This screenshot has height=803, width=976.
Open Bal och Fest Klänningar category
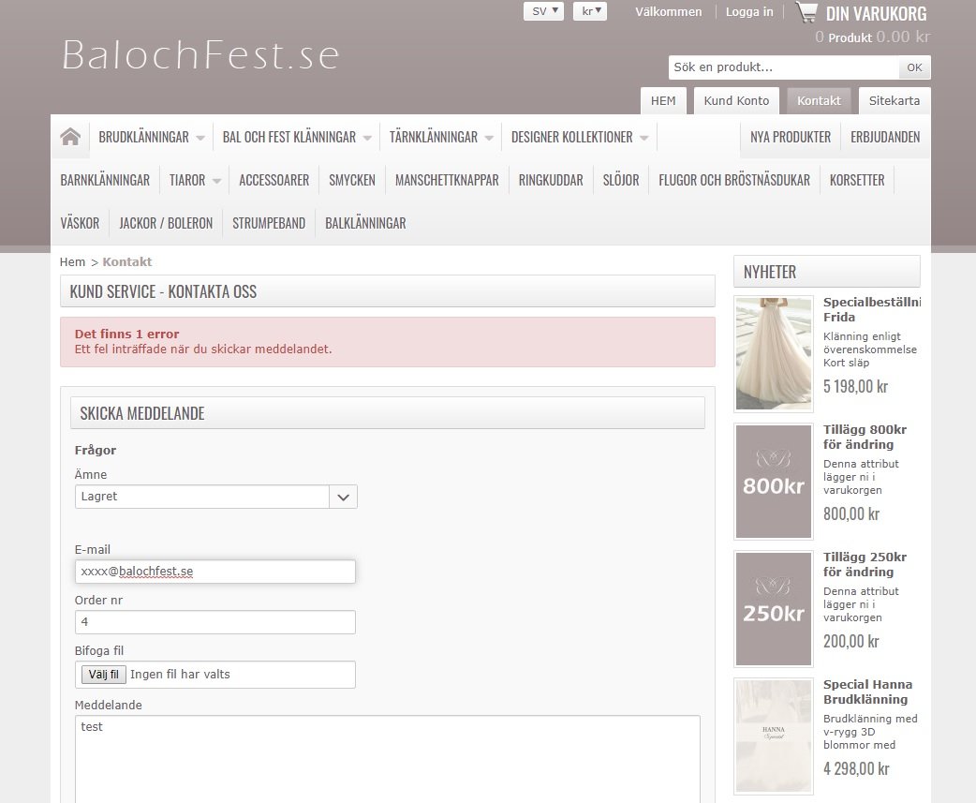tap(289, 137)
